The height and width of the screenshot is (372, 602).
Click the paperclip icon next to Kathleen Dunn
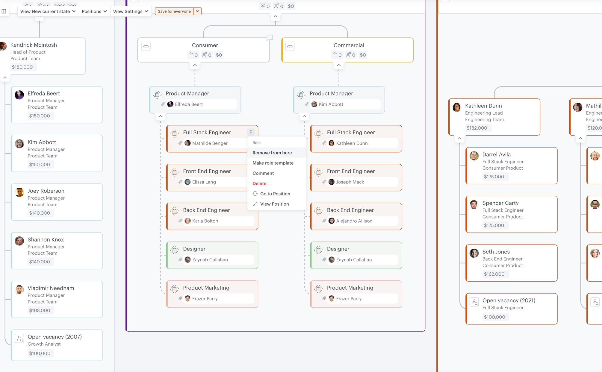(324, 143)
